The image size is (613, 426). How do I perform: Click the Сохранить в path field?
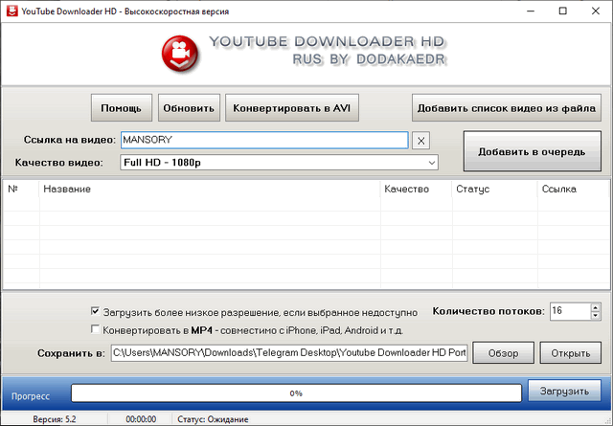[289, 353]
